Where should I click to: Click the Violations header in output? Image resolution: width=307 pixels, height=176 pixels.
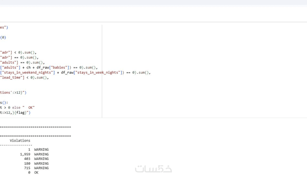point(20,140)
